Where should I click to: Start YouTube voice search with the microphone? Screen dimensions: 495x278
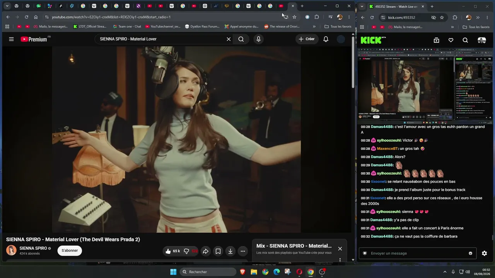point(258,39)
